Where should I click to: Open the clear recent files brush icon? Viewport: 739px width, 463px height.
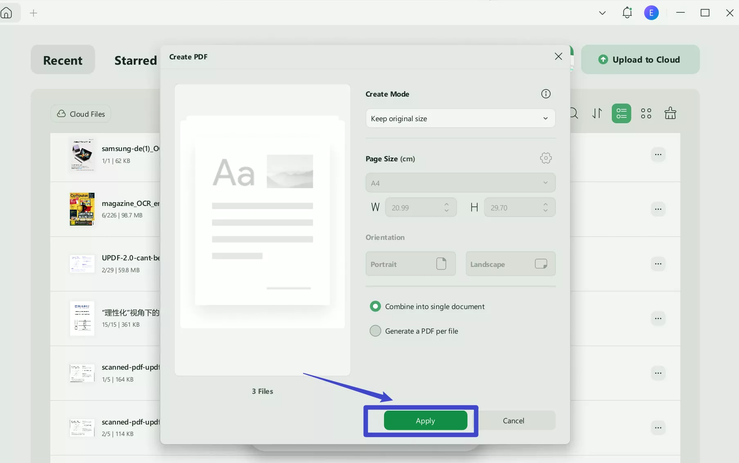670,113
